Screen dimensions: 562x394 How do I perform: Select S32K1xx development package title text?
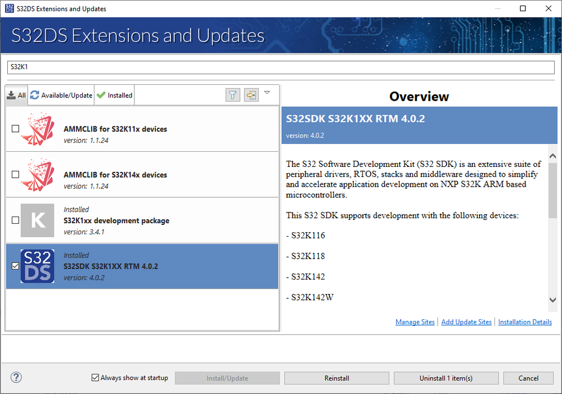point(116,221)
